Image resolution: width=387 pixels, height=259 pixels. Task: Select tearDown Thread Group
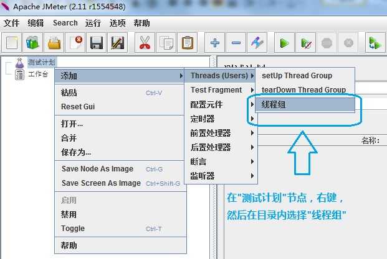point(305,90)
